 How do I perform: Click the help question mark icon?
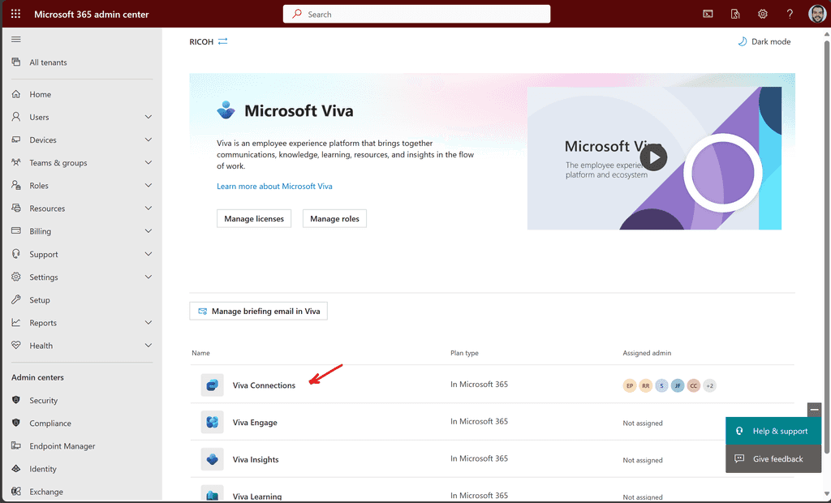pos(790,14)
